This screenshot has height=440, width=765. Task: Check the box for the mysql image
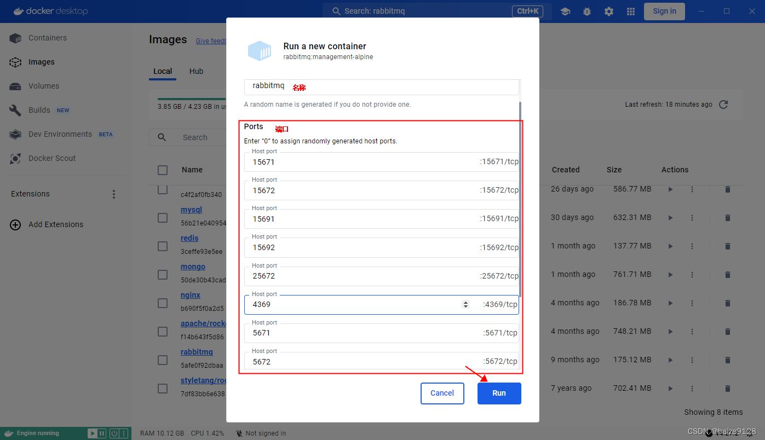coord(163,218)
